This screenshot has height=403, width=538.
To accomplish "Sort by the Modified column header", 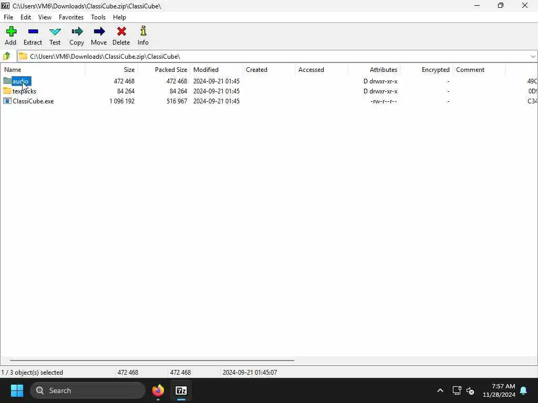I will tap(216, 70).
